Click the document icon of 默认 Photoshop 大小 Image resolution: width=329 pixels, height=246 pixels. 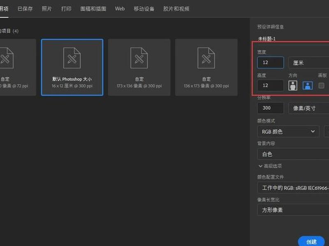(72, 58)
